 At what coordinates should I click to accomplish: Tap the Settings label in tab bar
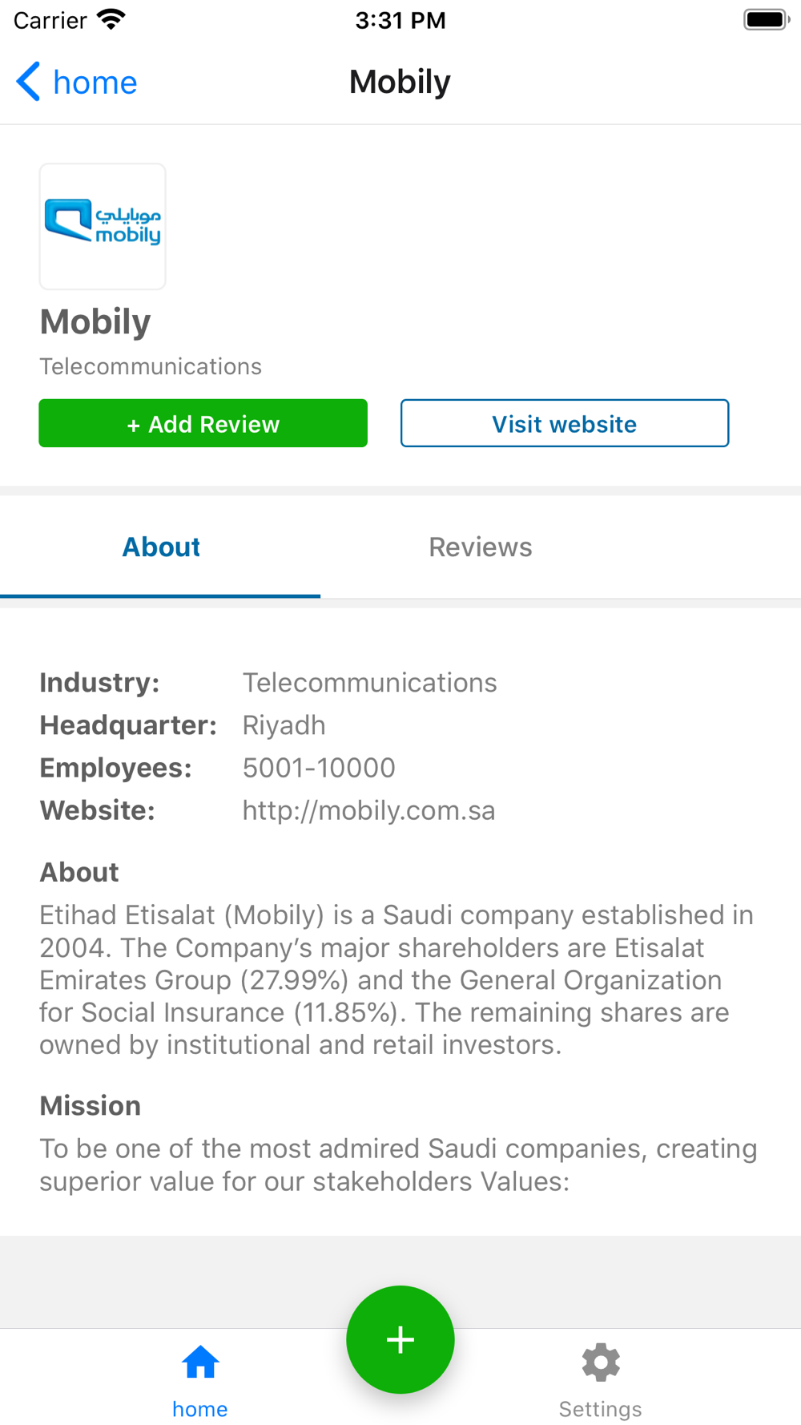coord(601,1409)
